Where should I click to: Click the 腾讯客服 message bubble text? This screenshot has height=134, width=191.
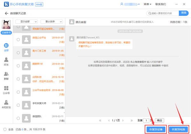click(x=104, y=44)
